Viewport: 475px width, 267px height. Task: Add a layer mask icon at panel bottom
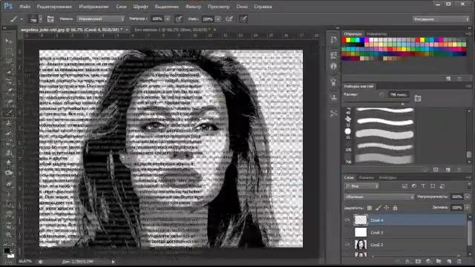[418, 261]
